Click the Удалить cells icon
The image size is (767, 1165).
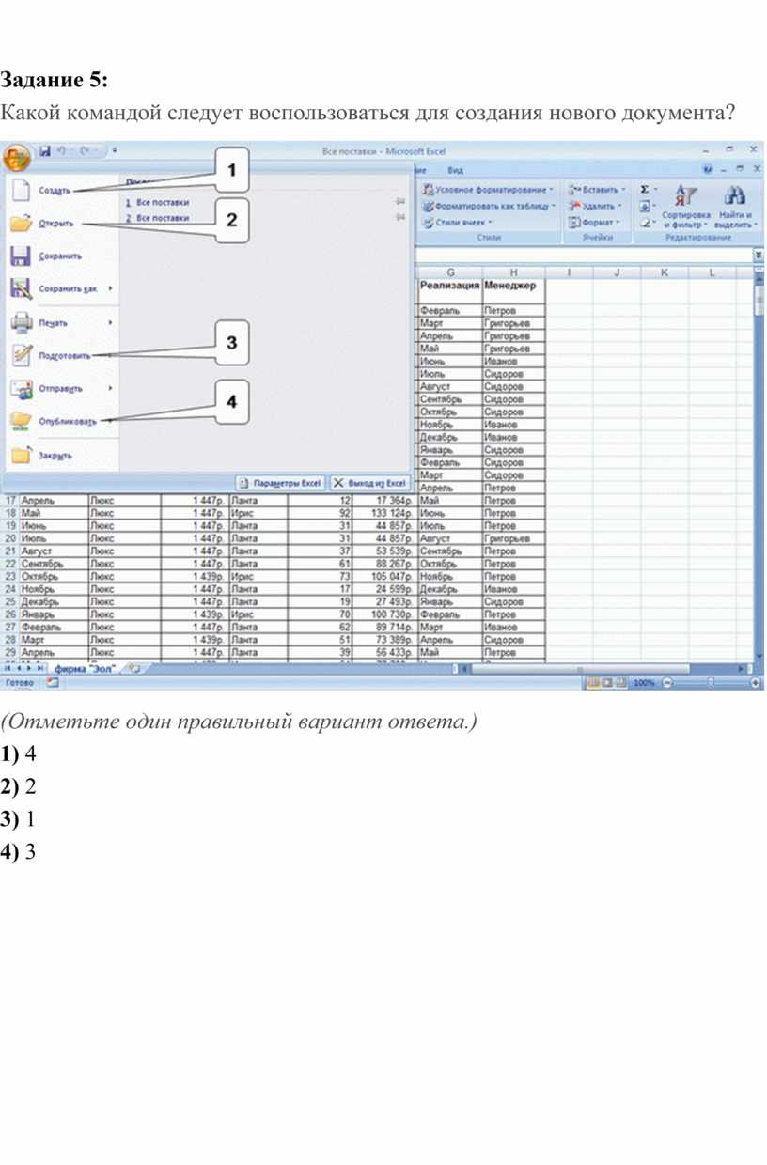(573, 206)
